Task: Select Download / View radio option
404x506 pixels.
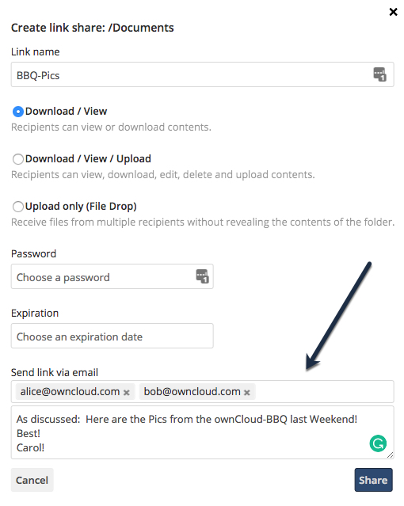Action: pyautogui.click(x=17, y=112)
